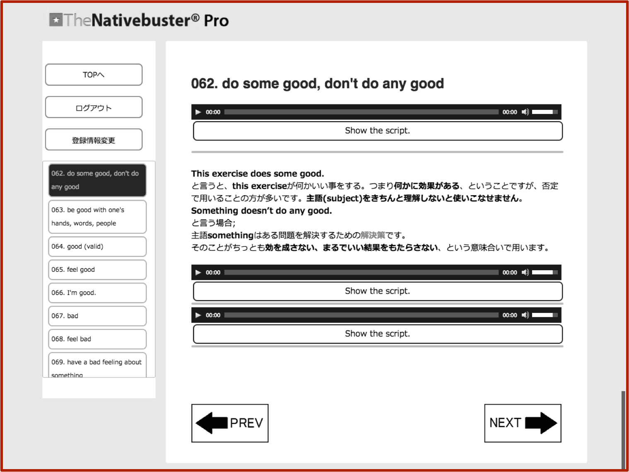Click the Nativebuster star logo icon
The height and width of the screenshot is (472, 629).
pyautogui.click(x=56, y=20)
